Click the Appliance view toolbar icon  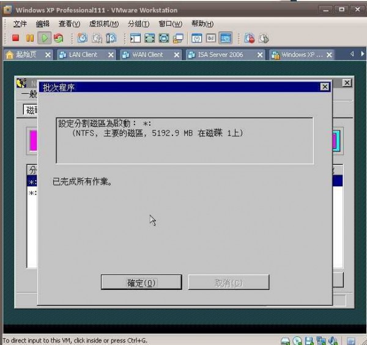[x=211, y=38]
